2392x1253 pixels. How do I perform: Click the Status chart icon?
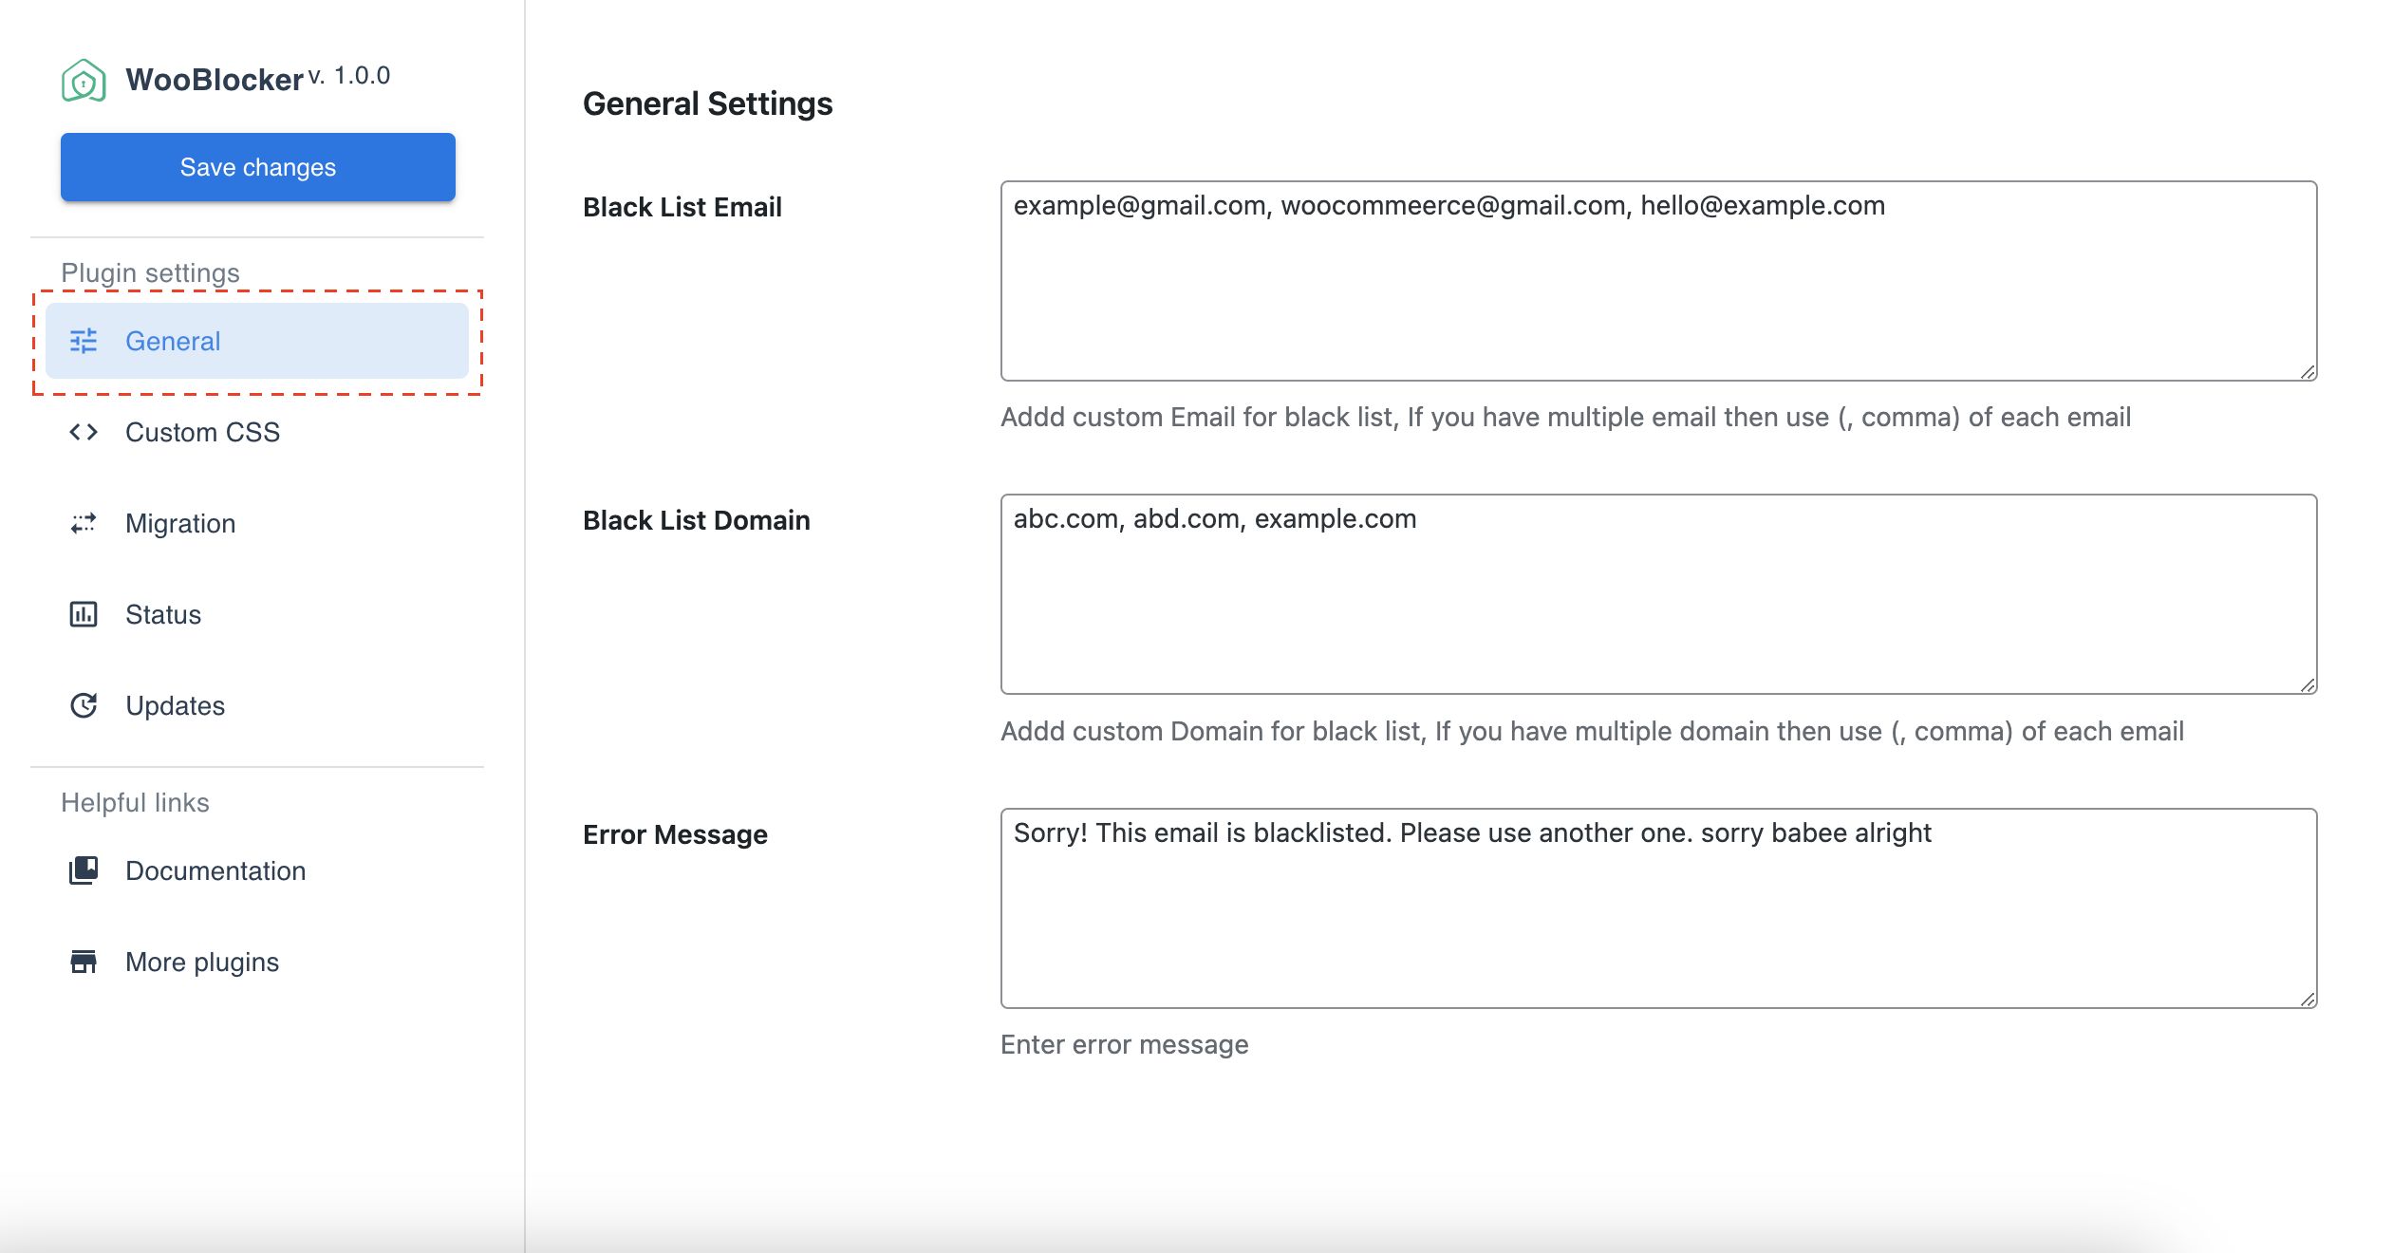[x=84, y=614]
